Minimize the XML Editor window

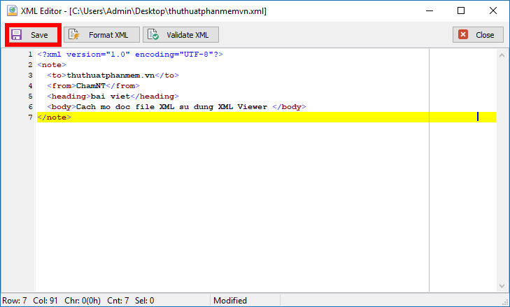pos(429,11)
